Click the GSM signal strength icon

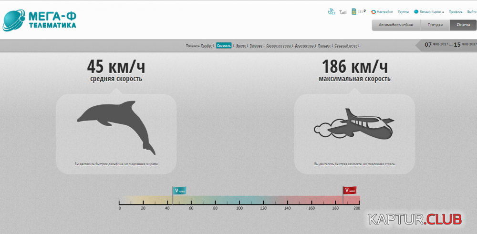point(343,12)
